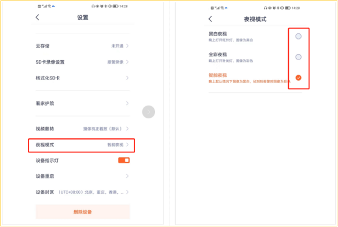This screenshot has width=338, height=227.
Task: Open 视频翻转 chevron arrow
Action: tap(128, 129)
